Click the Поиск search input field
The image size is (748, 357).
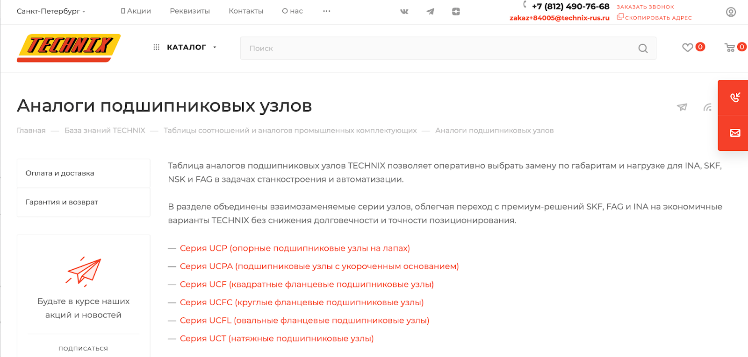point(439,49)
